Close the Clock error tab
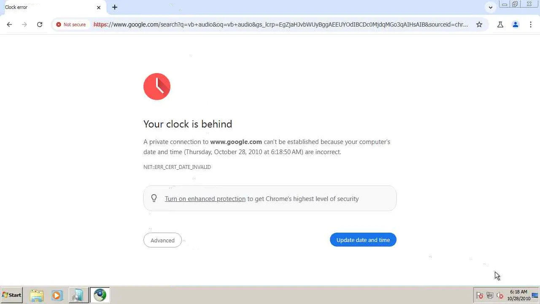Viewport: 540px width, 304px height. click(x=99, y=7)
